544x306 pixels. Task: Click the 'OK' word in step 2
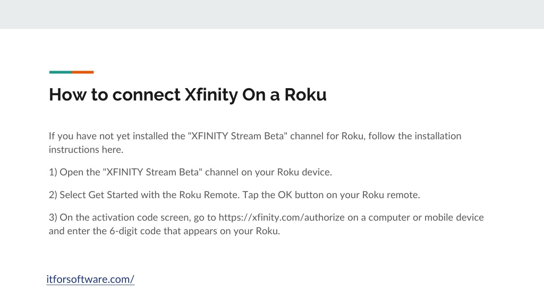pyautogui.click(x=285, y=195)
